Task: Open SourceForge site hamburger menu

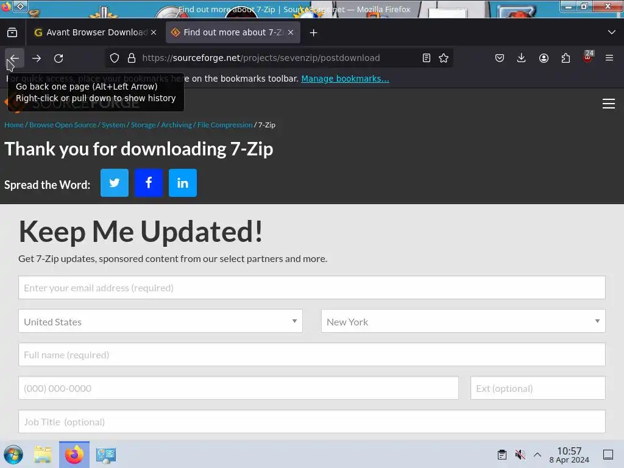Action: click(609, 104)
